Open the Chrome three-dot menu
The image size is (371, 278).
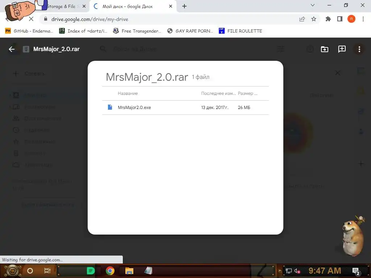pyautogui.click(x=363, y=19)
